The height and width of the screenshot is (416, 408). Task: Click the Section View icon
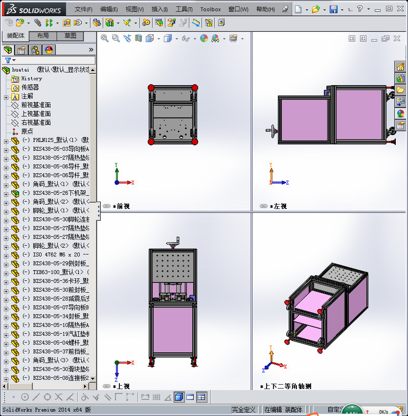[138, 39]
